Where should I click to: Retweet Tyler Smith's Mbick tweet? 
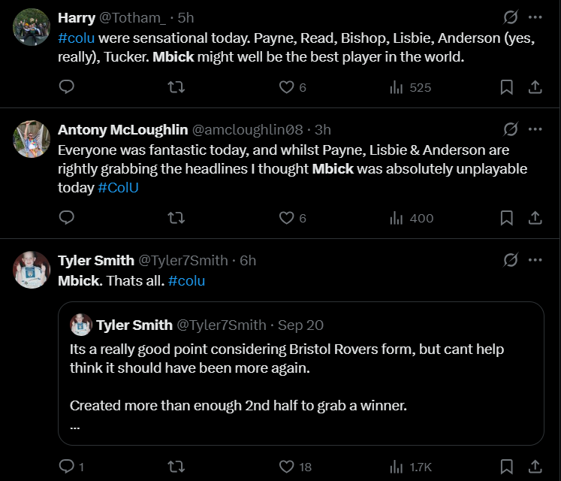pyautogui.click(x=176, y=467)
